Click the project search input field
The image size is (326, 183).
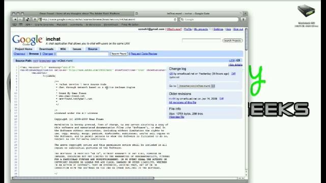[201, 41]
